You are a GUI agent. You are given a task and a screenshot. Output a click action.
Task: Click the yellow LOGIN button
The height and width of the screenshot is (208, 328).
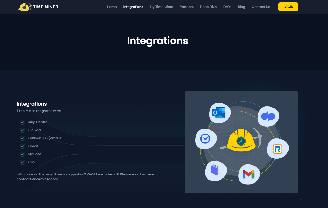[288, 7]
